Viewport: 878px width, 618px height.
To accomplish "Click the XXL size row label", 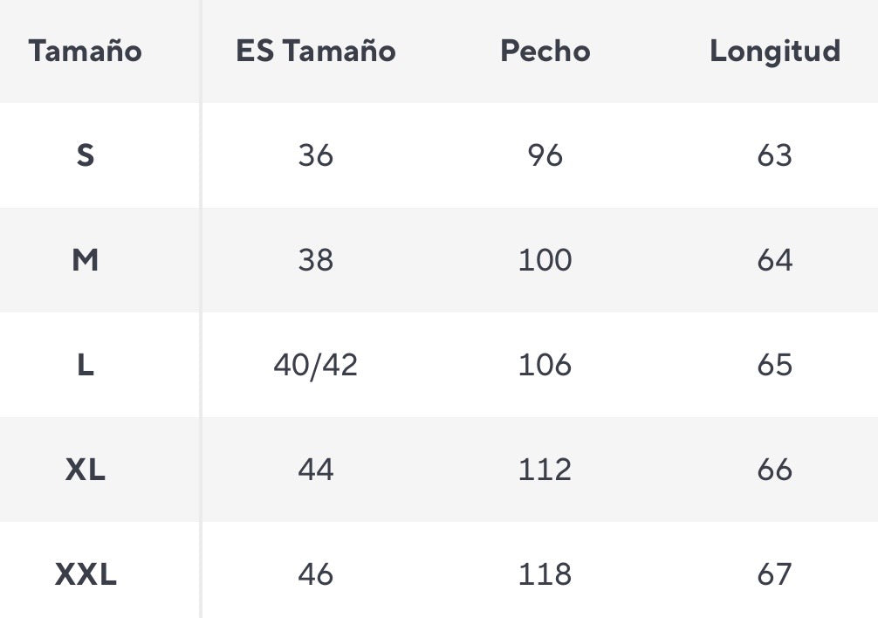I will (x=85, y=574).
